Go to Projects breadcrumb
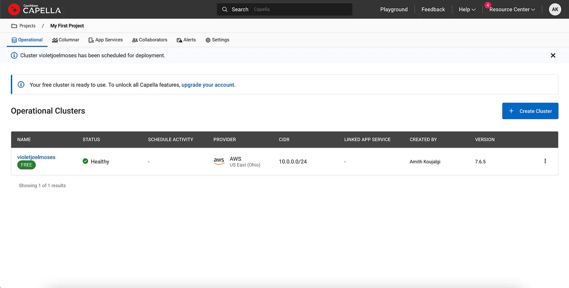569x288 pixels. pos(27,26)
